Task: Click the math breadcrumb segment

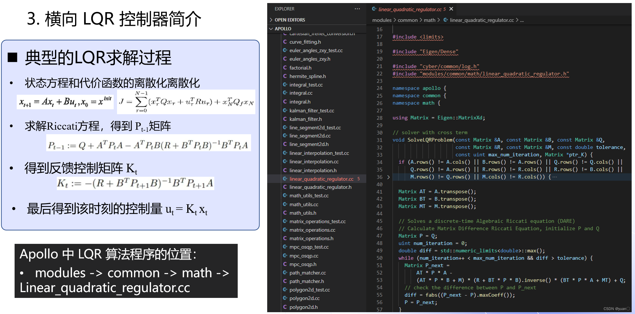Action: coord(430,20)
